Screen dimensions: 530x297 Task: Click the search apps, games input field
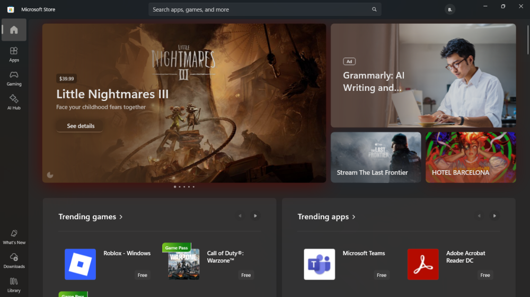[x=264, y=10]
